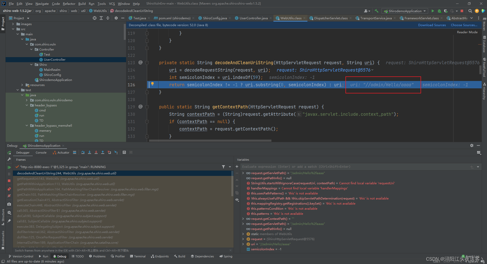Select opened file locate target icon in Project panel
Screen dimensions: 487x264
[x=95, y=18]
